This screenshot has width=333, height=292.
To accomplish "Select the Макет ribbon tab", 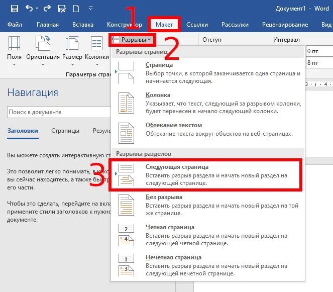I will 164,25.
